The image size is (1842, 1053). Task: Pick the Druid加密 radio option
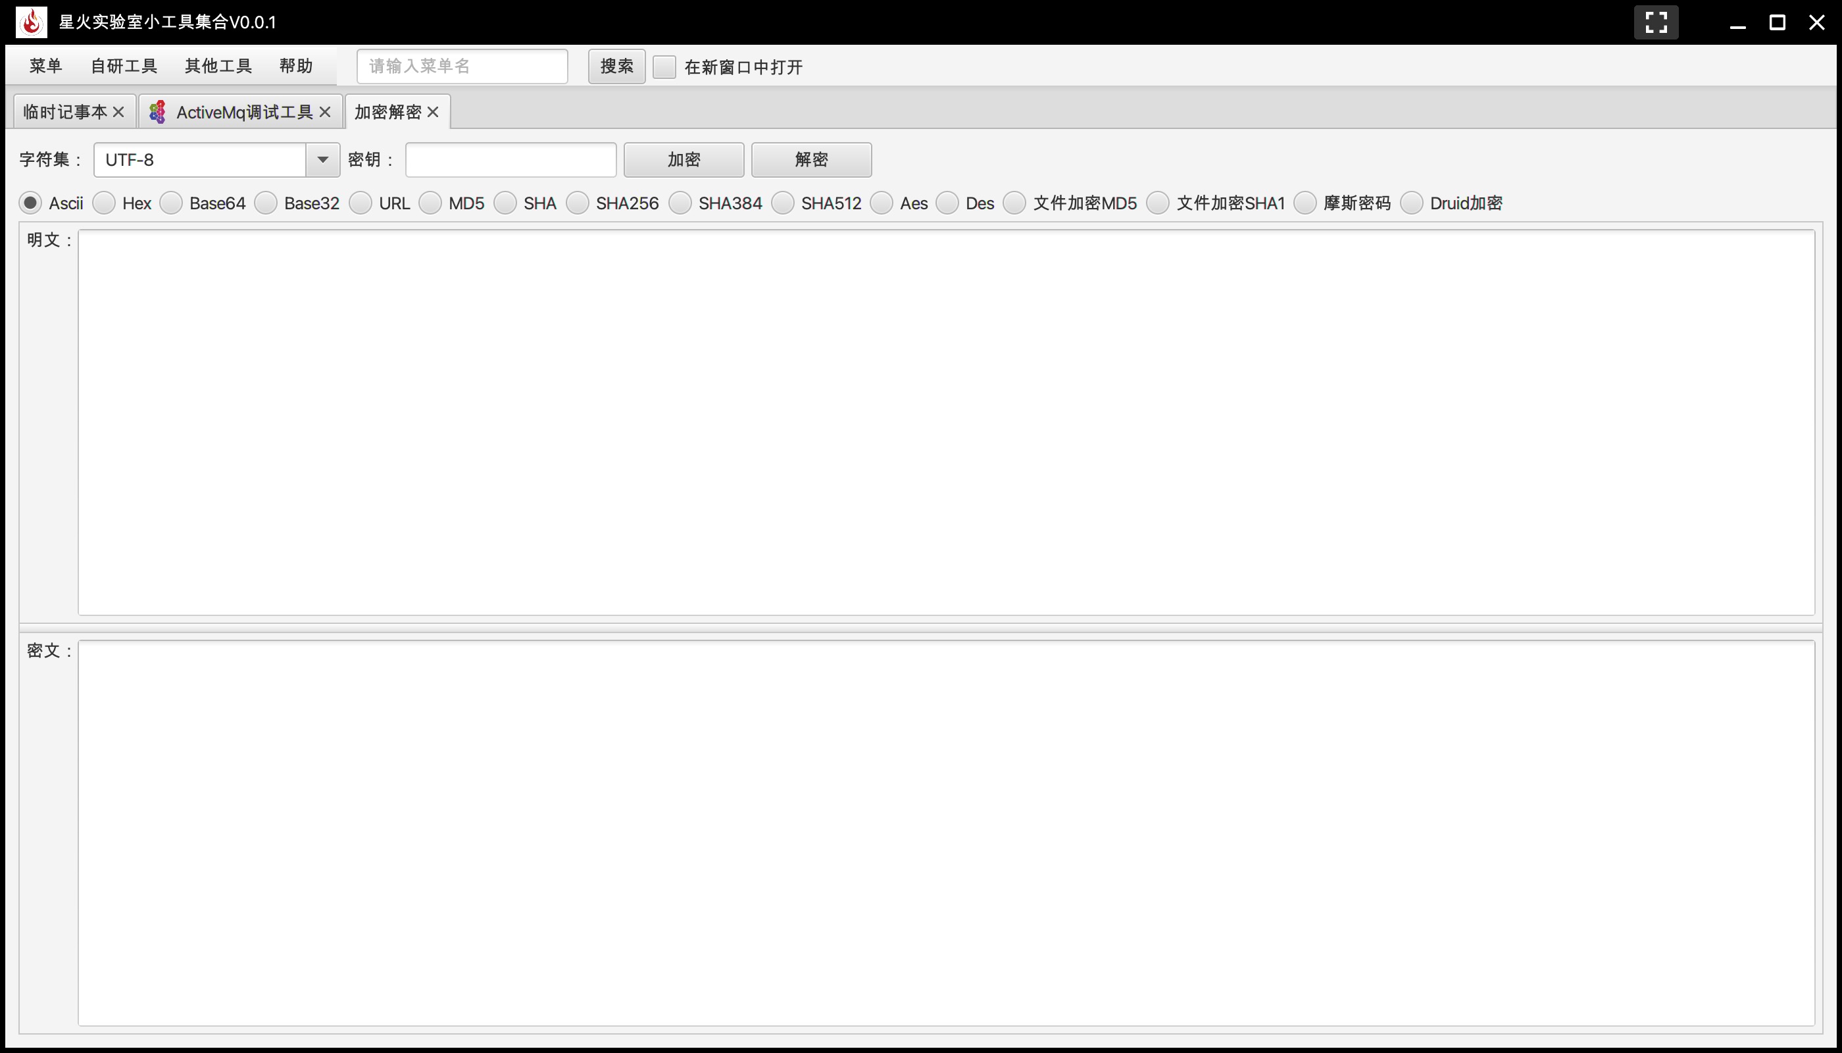[1411, 203]
